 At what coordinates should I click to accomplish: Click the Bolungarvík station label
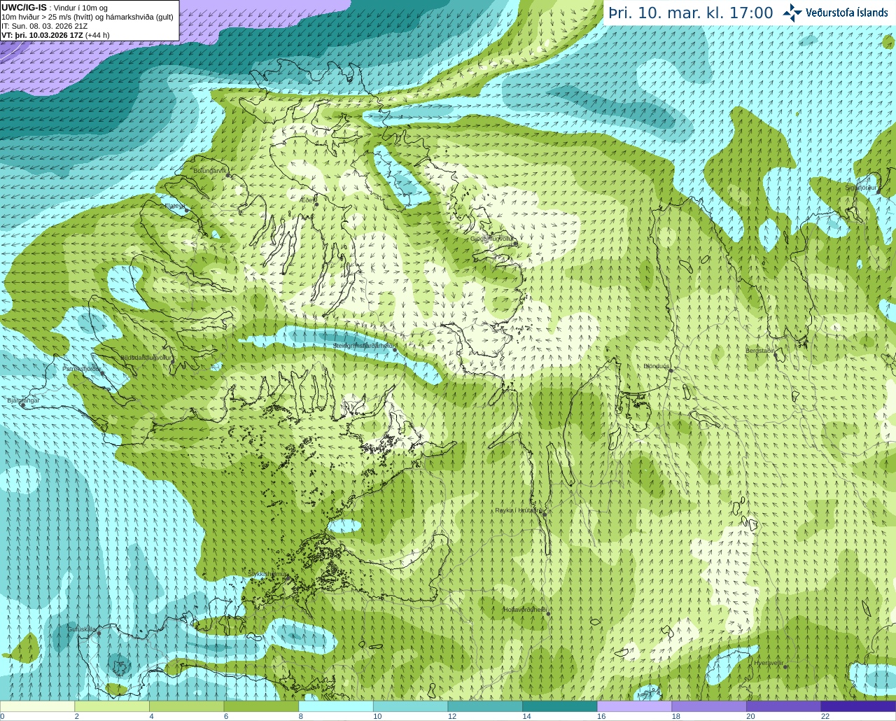(210, 170)
